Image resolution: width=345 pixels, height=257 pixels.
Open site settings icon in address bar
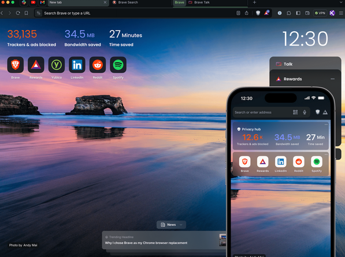[39, 13]
